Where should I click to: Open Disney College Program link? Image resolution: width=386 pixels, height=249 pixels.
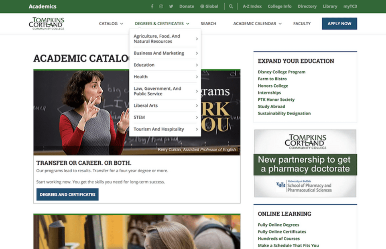pyautogui.click(x=282, y=72)
